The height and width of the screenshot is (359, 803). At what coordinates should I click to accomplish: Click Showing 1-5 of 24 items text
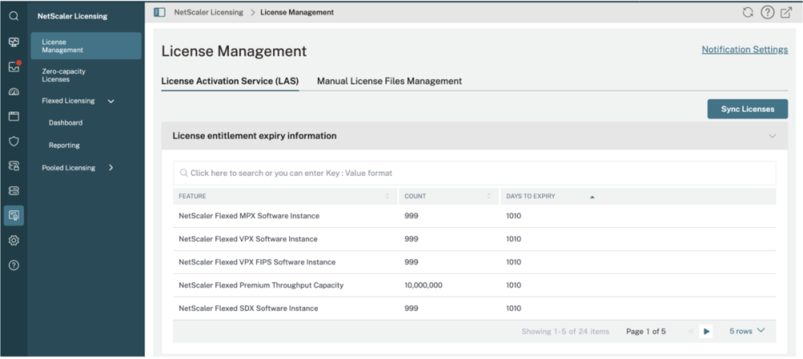pyautogui.click(x=565, y=332)
